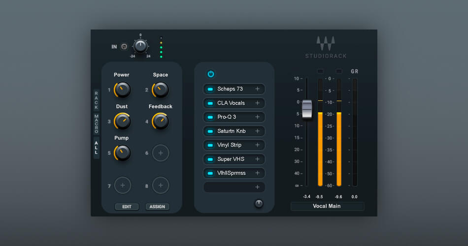Bypass the Saturtn Knb plugin slot
The width and height of the screenshot is (468, 246).
210,131
